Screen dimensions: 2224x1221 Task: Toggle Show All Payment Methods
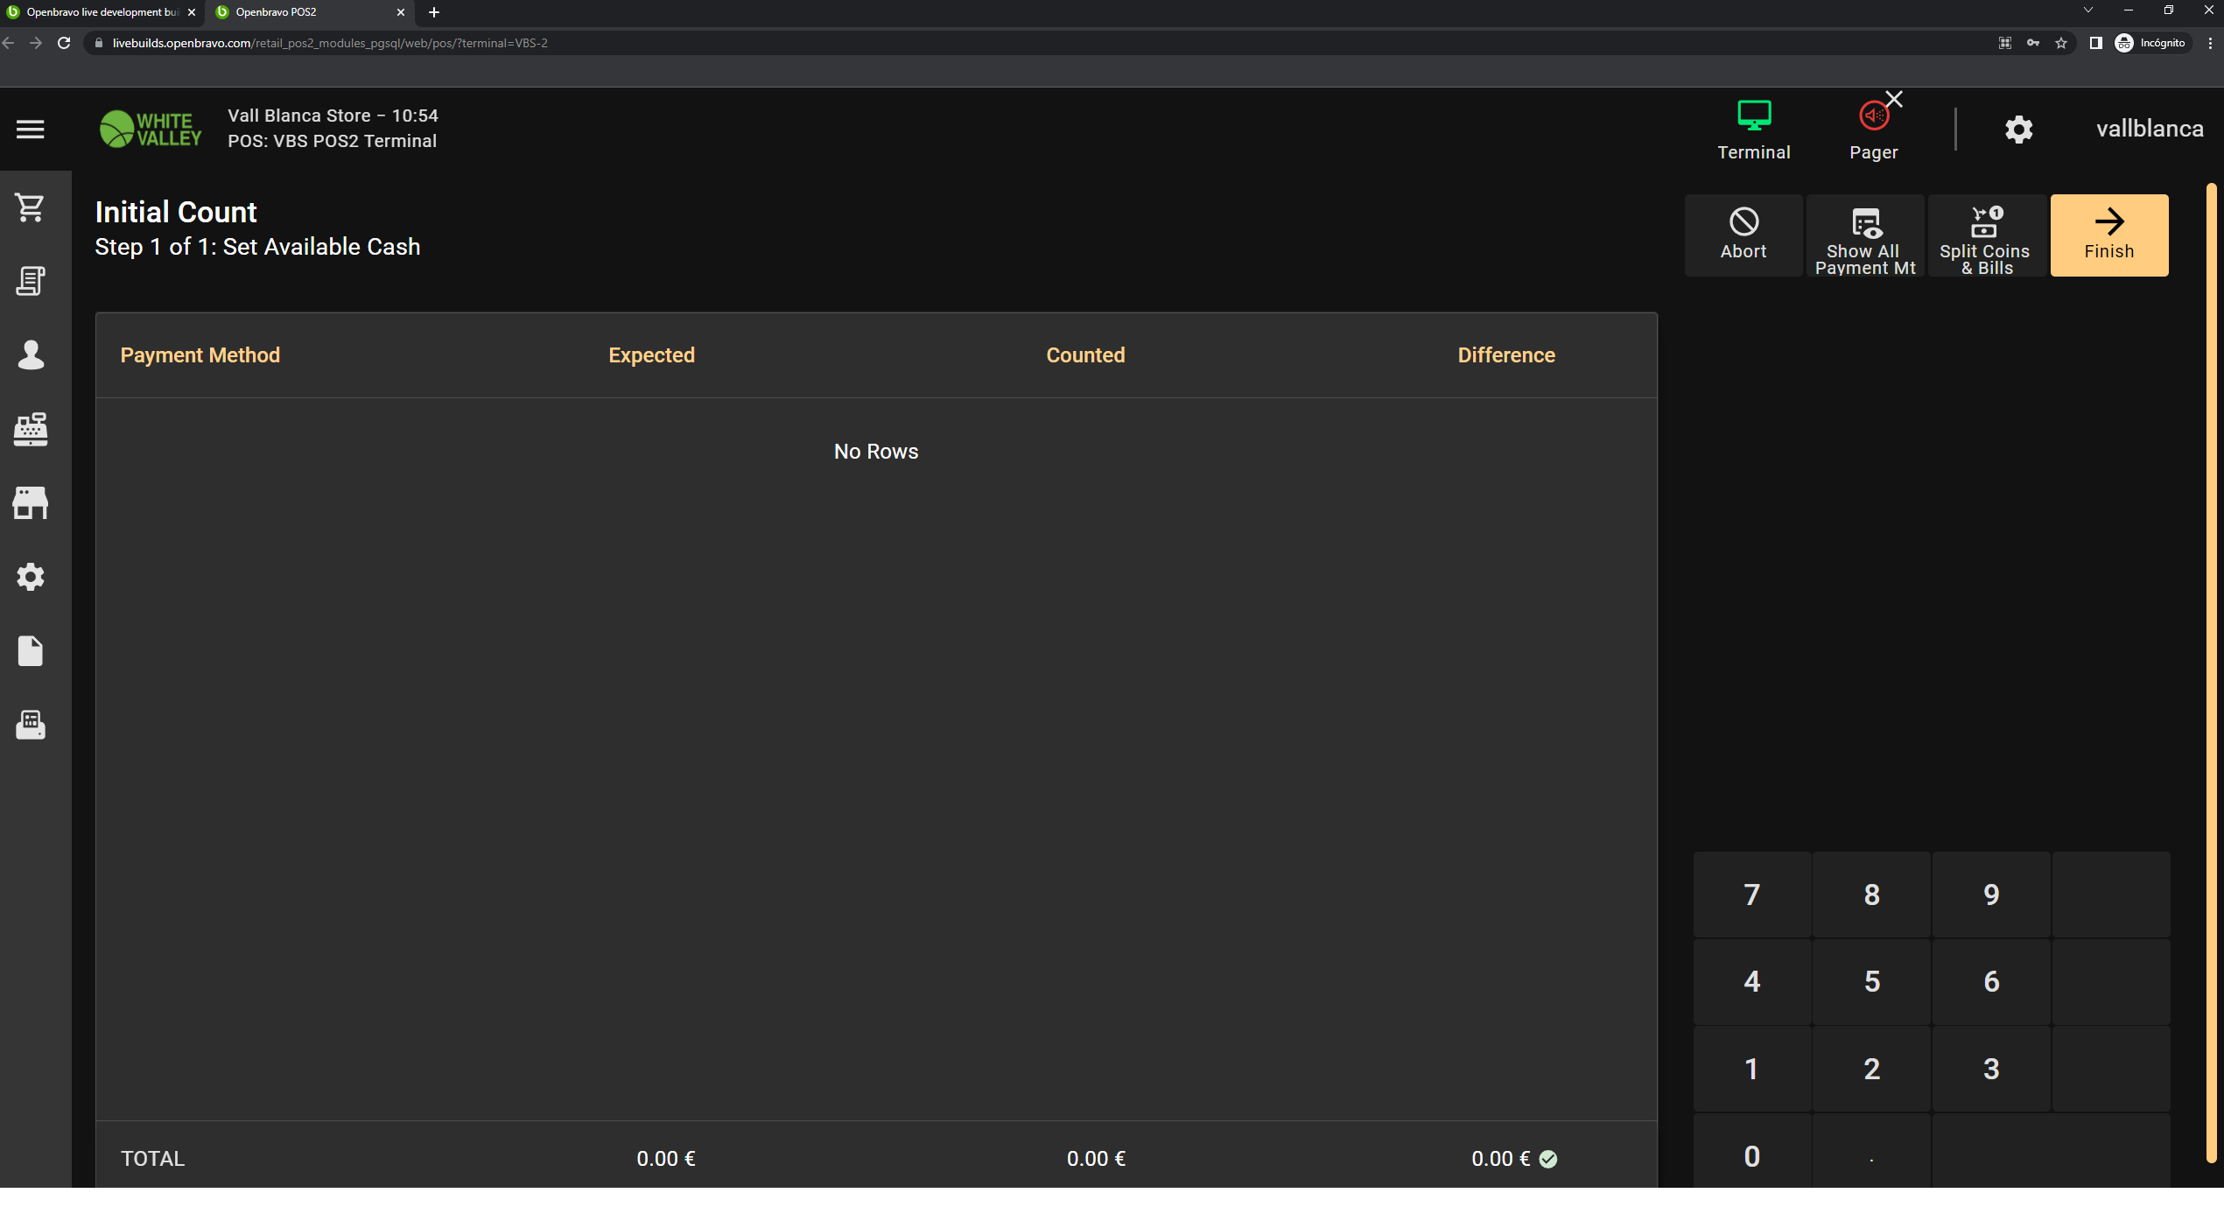pyautogui.click(x=1865, y=236)
